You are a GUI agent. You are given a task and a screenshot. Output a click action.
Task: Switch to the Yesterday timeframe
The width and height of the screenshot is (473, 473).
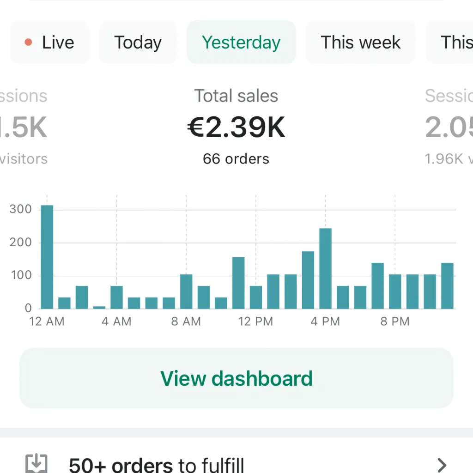click(241, 42)
